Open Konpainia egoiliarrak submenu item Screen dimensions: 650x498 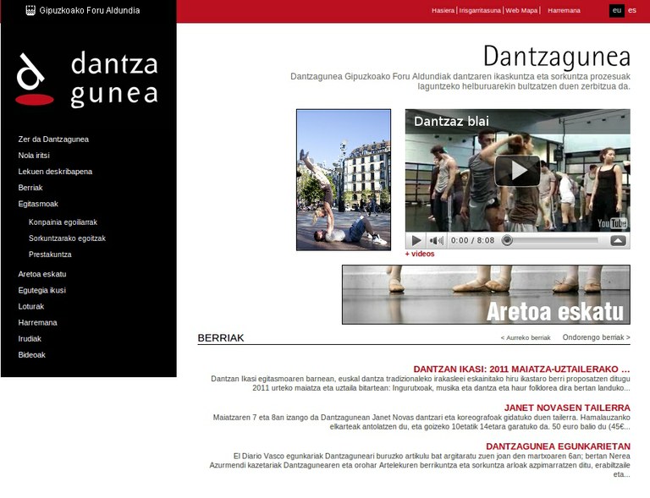pyautogui.click(x=63, y=222)
